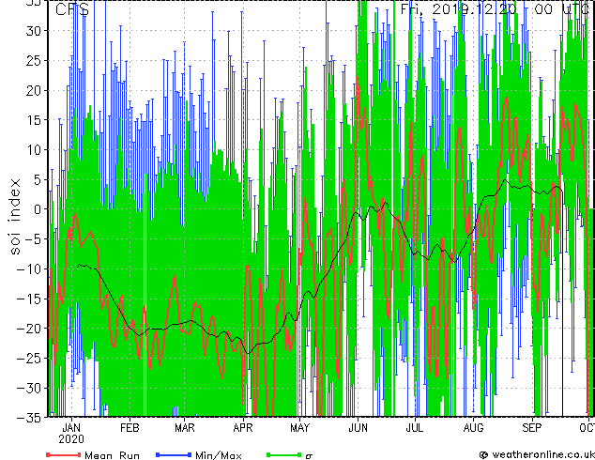This screenshot has width=595, height=460.
Task: Click the MAY month label
Action: pyautogui.click(x=299, y=428)
